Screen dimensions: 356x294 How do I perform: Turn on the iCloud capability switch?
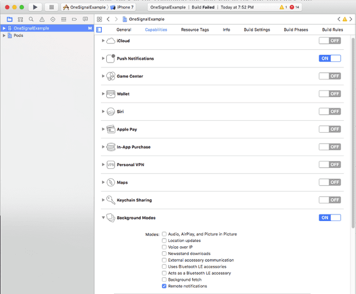click(330, 41)
